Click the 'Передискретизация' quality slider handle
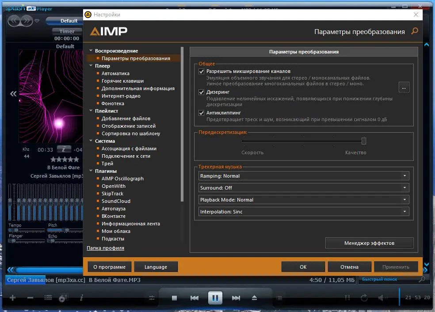435x312 pixels. (x=364, y=141)
